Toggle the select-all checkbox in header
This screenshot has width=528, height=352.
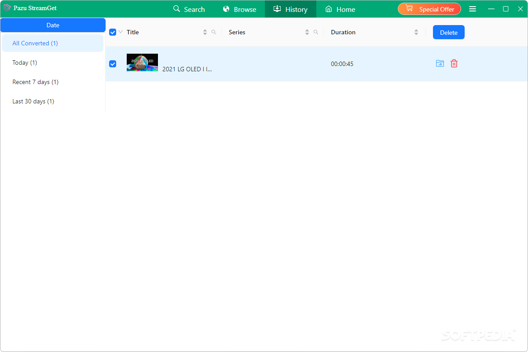click(113, 32)
